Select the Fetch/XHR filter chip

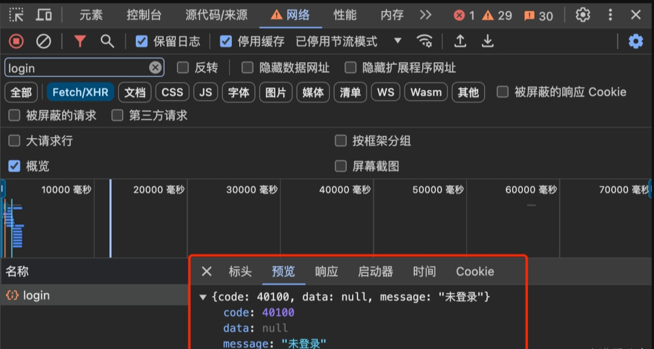(x=80, y=92)
